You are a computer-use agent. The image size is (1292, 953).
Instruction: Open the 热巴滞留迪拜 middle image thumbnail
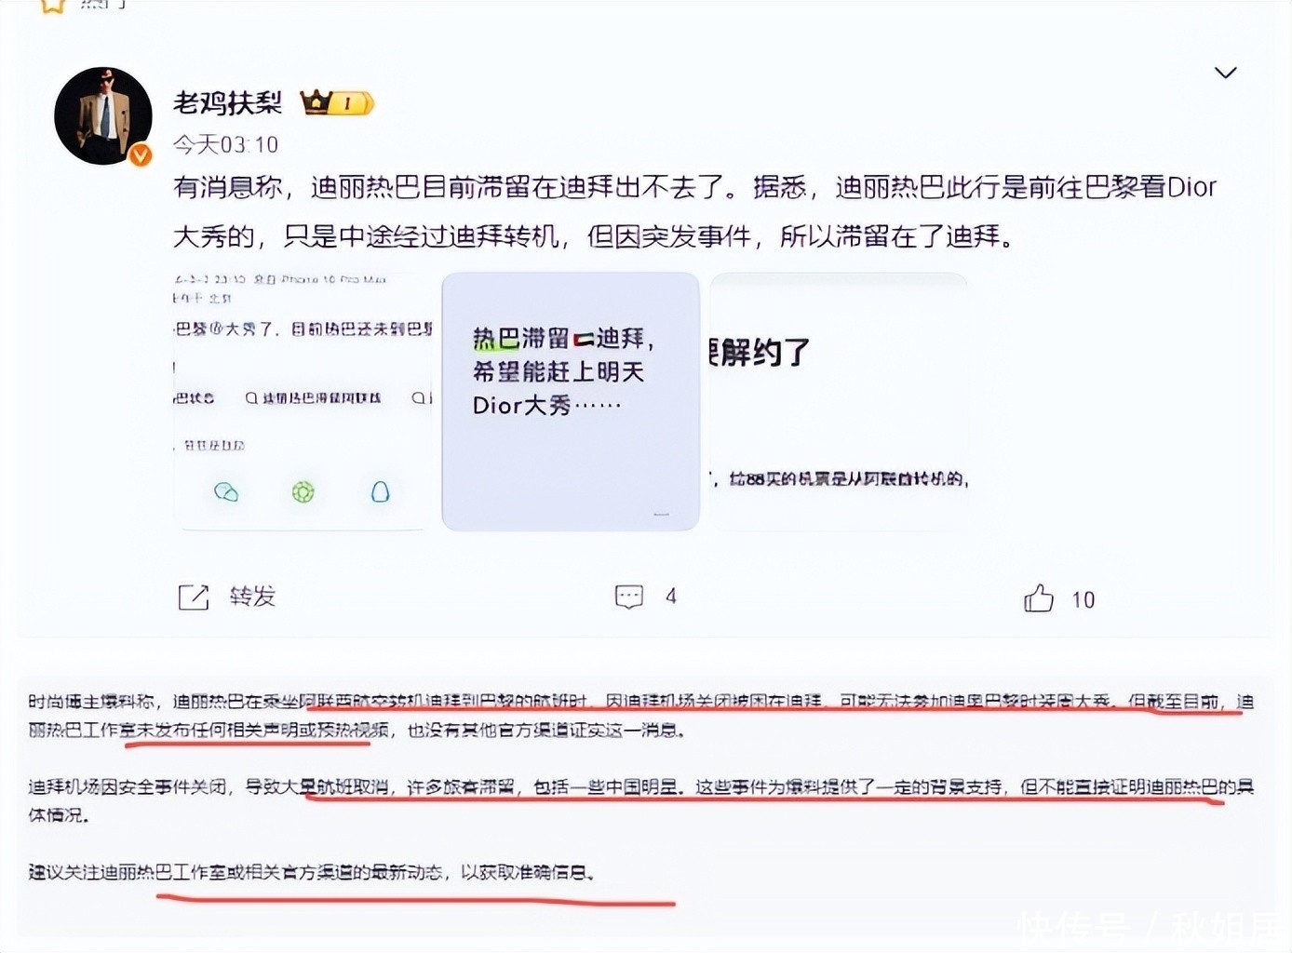pos(571,401)
